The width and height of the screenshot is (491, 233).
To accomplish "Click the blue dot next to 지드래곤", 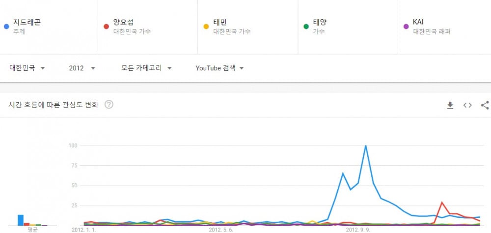I will 6,27.
